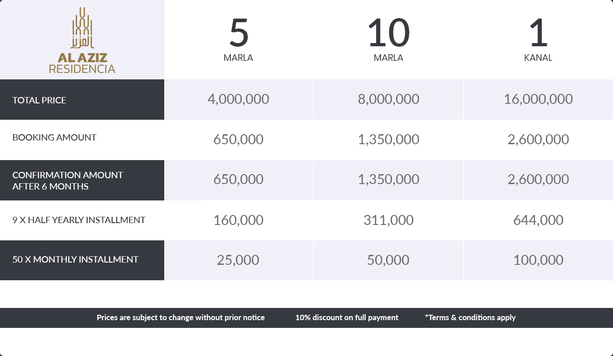The height and width of the screenshot is (356, 613).
Task: Click the 311,000 half yearly installment value
Action: click(x=388, y=220)
